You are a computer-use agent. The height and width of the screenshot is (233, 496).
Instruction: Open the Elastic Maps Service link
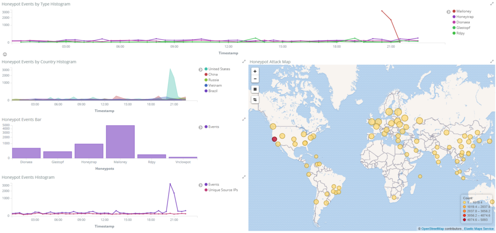pyautogui.click(x=478, y=229)
